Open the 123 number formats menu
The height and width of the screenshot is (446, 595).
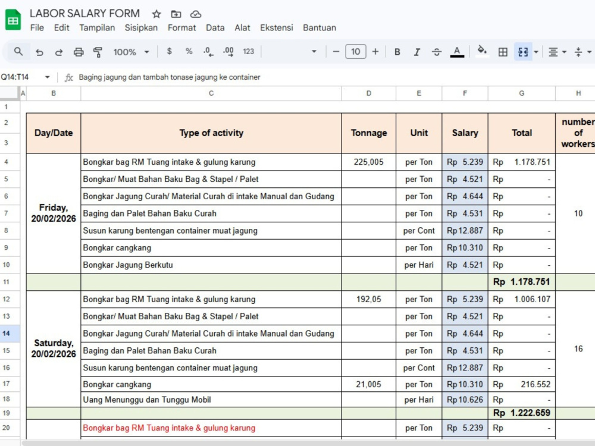(249, 51)
